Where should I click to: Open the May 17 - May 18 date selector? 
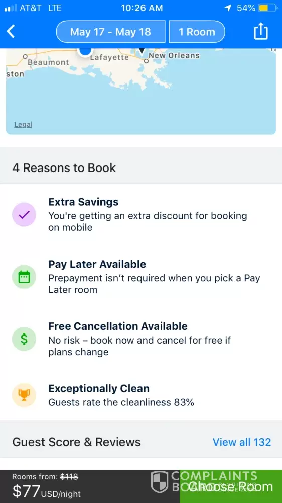point(110,32)
